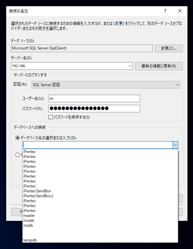Click the database name combo box text field
The height and width of the screenshot is (249, 193).
[98, 145]
